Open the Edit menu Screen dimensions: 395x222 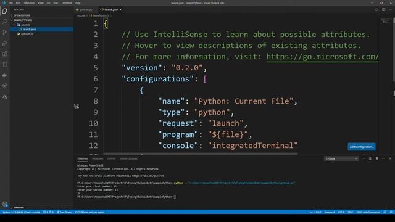[x=18, y=3]
